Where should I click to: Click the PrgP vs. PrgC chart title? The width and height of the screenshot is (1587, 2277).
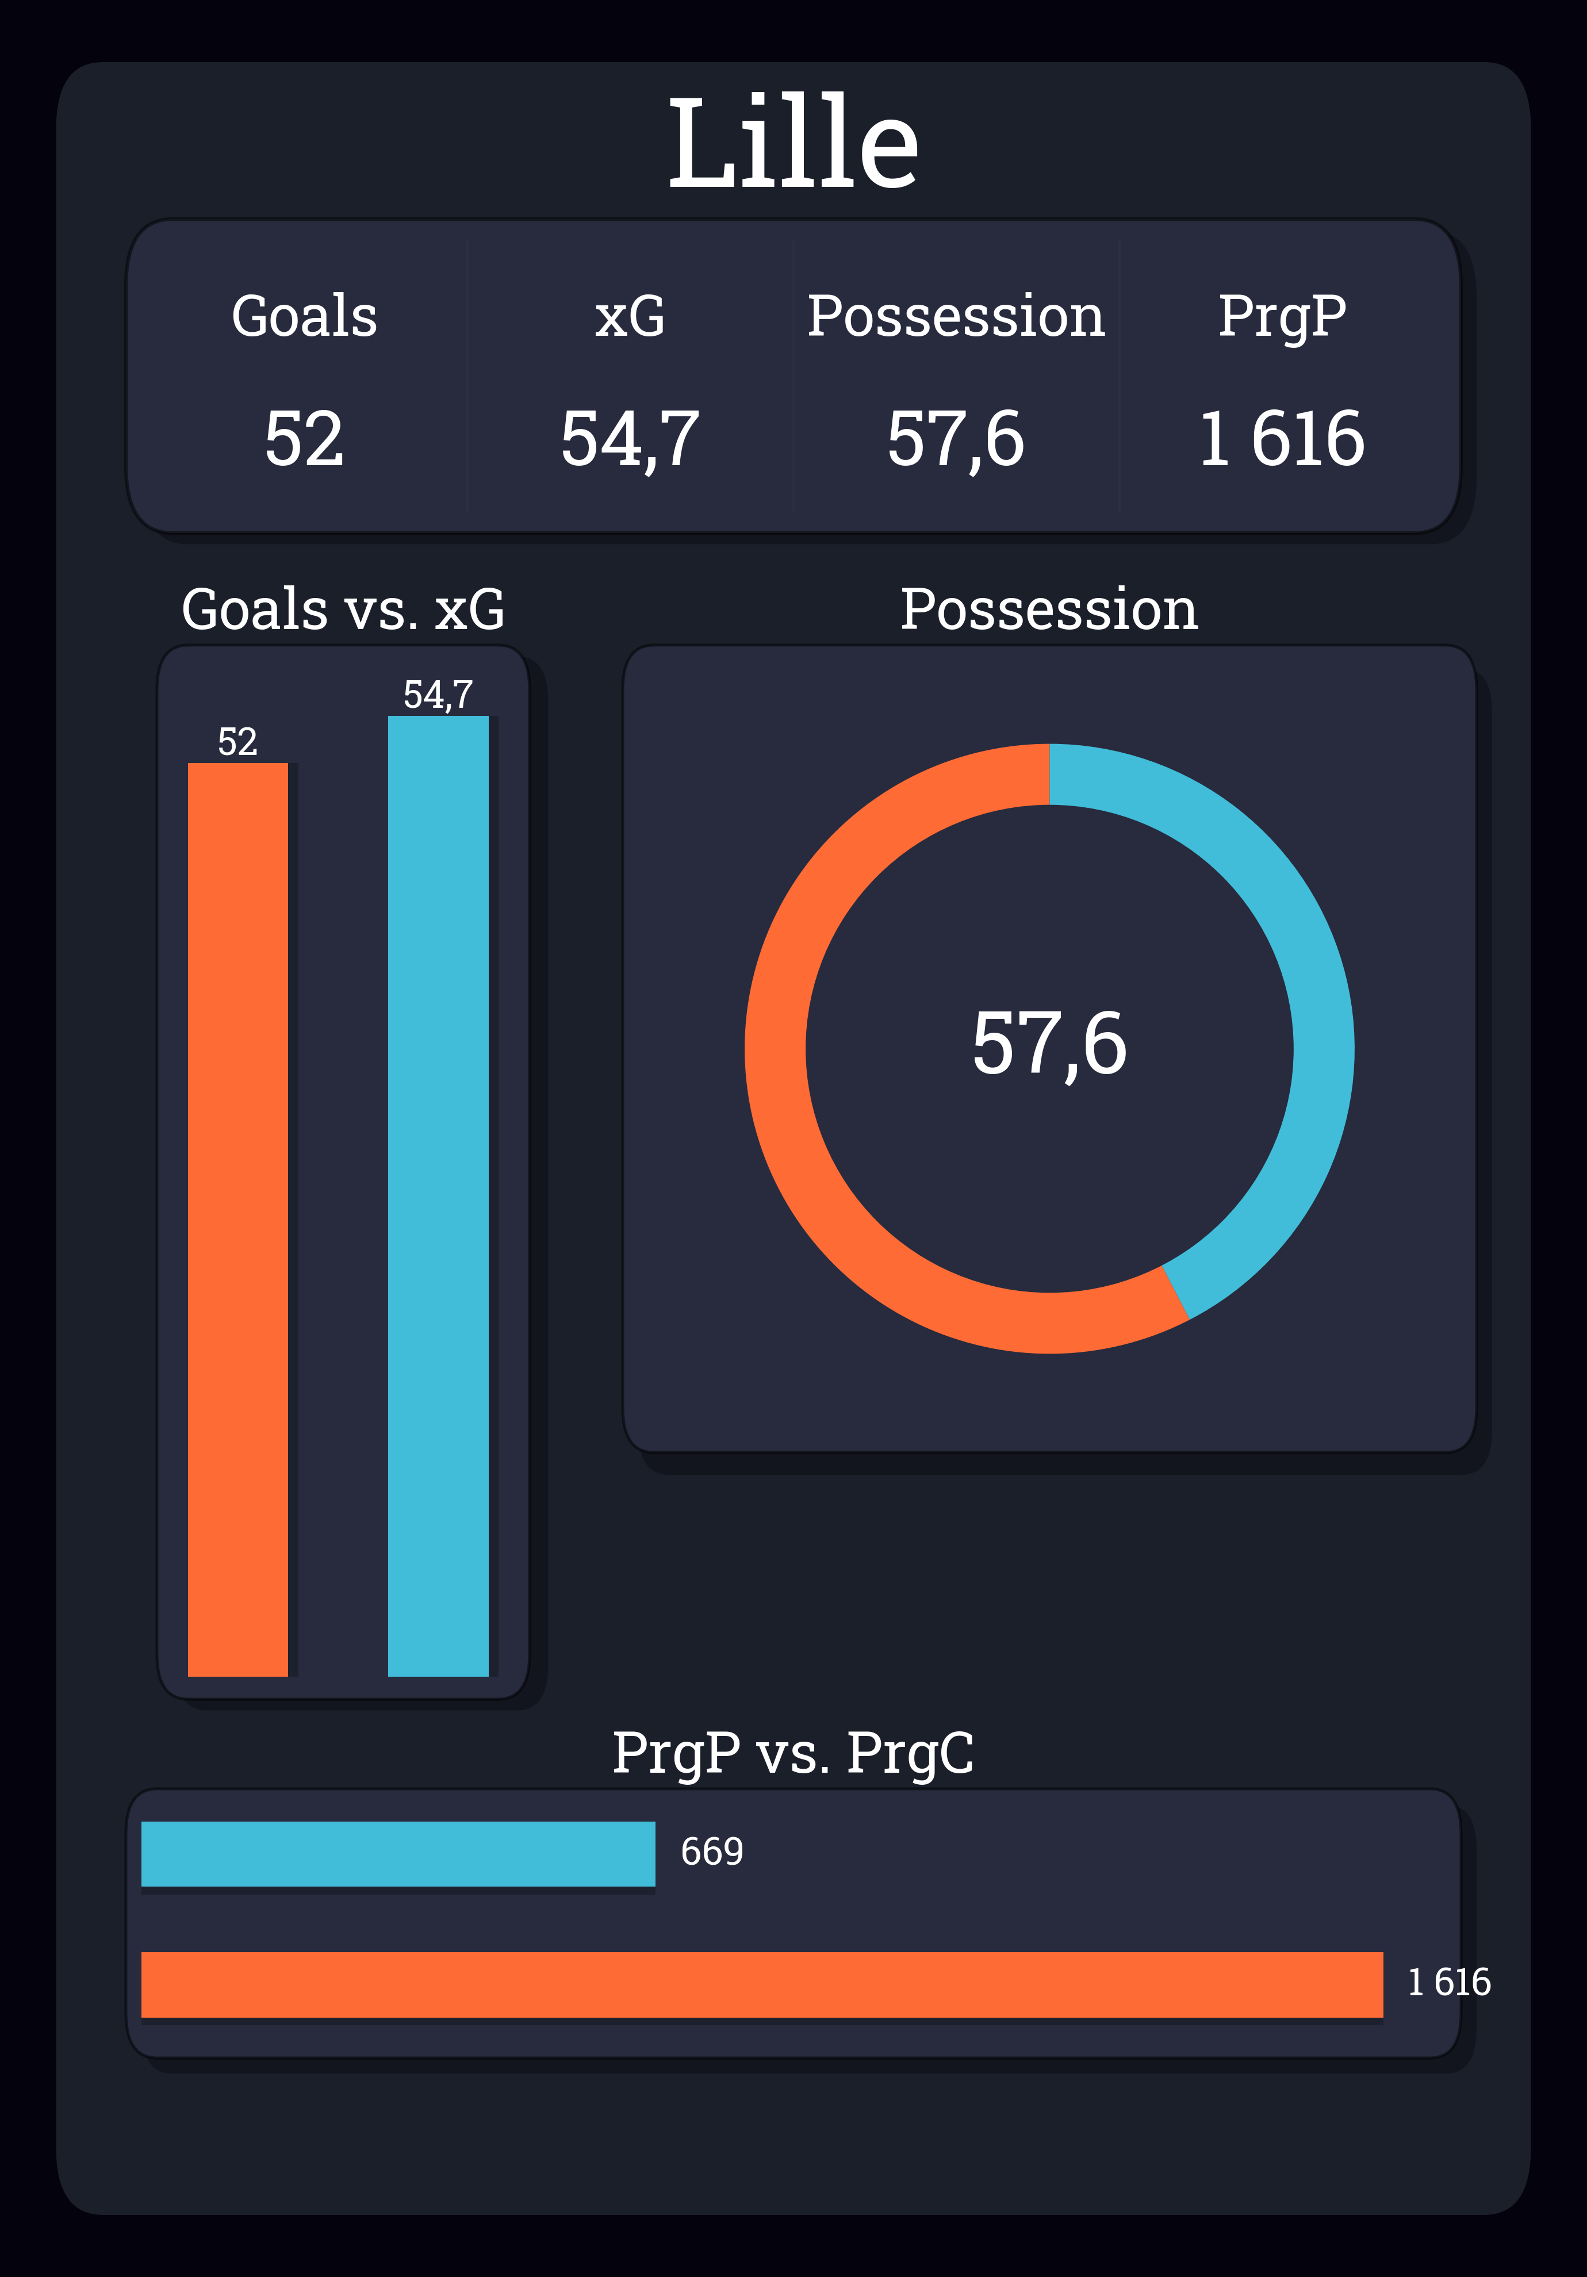792,1753
